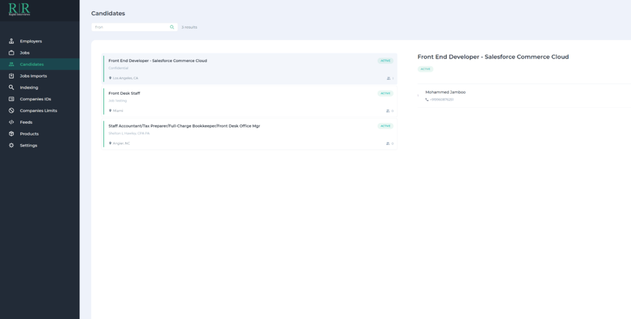Open the Candidates menu item
This screenshot has width=631, height=319.
(32, 64)
